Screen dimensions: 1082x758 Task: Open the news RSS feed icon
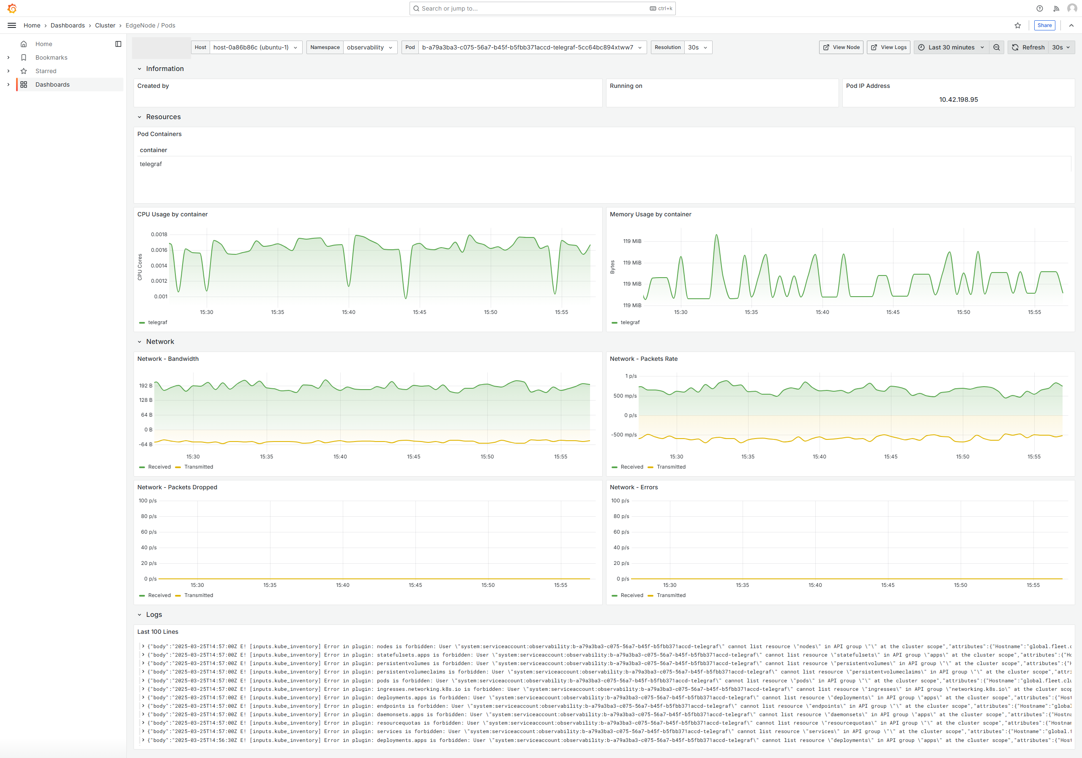click(x=1056, y=8)
